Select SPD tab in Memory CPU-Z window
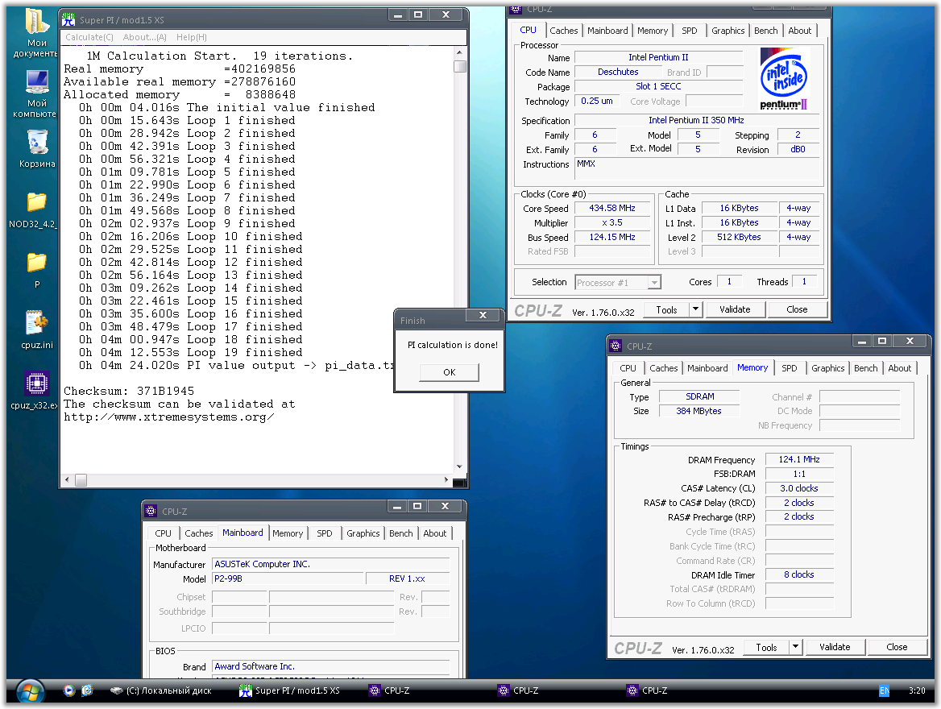The width and height of the screenshot is (941, 709). pyautogui.click(x=790, y=368)
